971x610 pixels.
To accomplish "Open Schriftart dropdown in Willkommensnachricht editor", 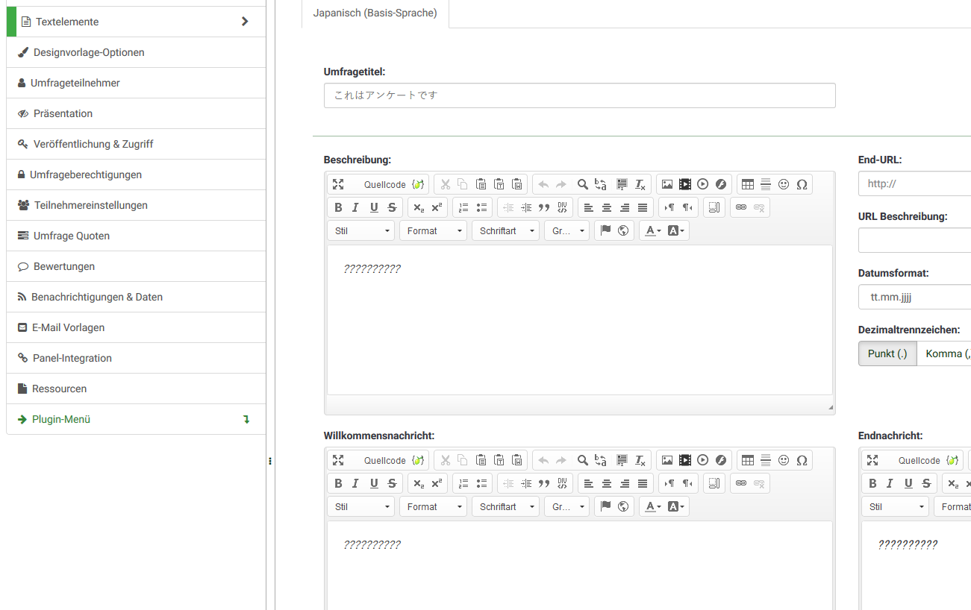I will point(506,506).
